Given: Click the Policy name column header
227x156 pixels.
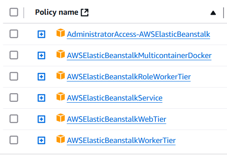Looking at the screenshot, I should coord(57,12).
